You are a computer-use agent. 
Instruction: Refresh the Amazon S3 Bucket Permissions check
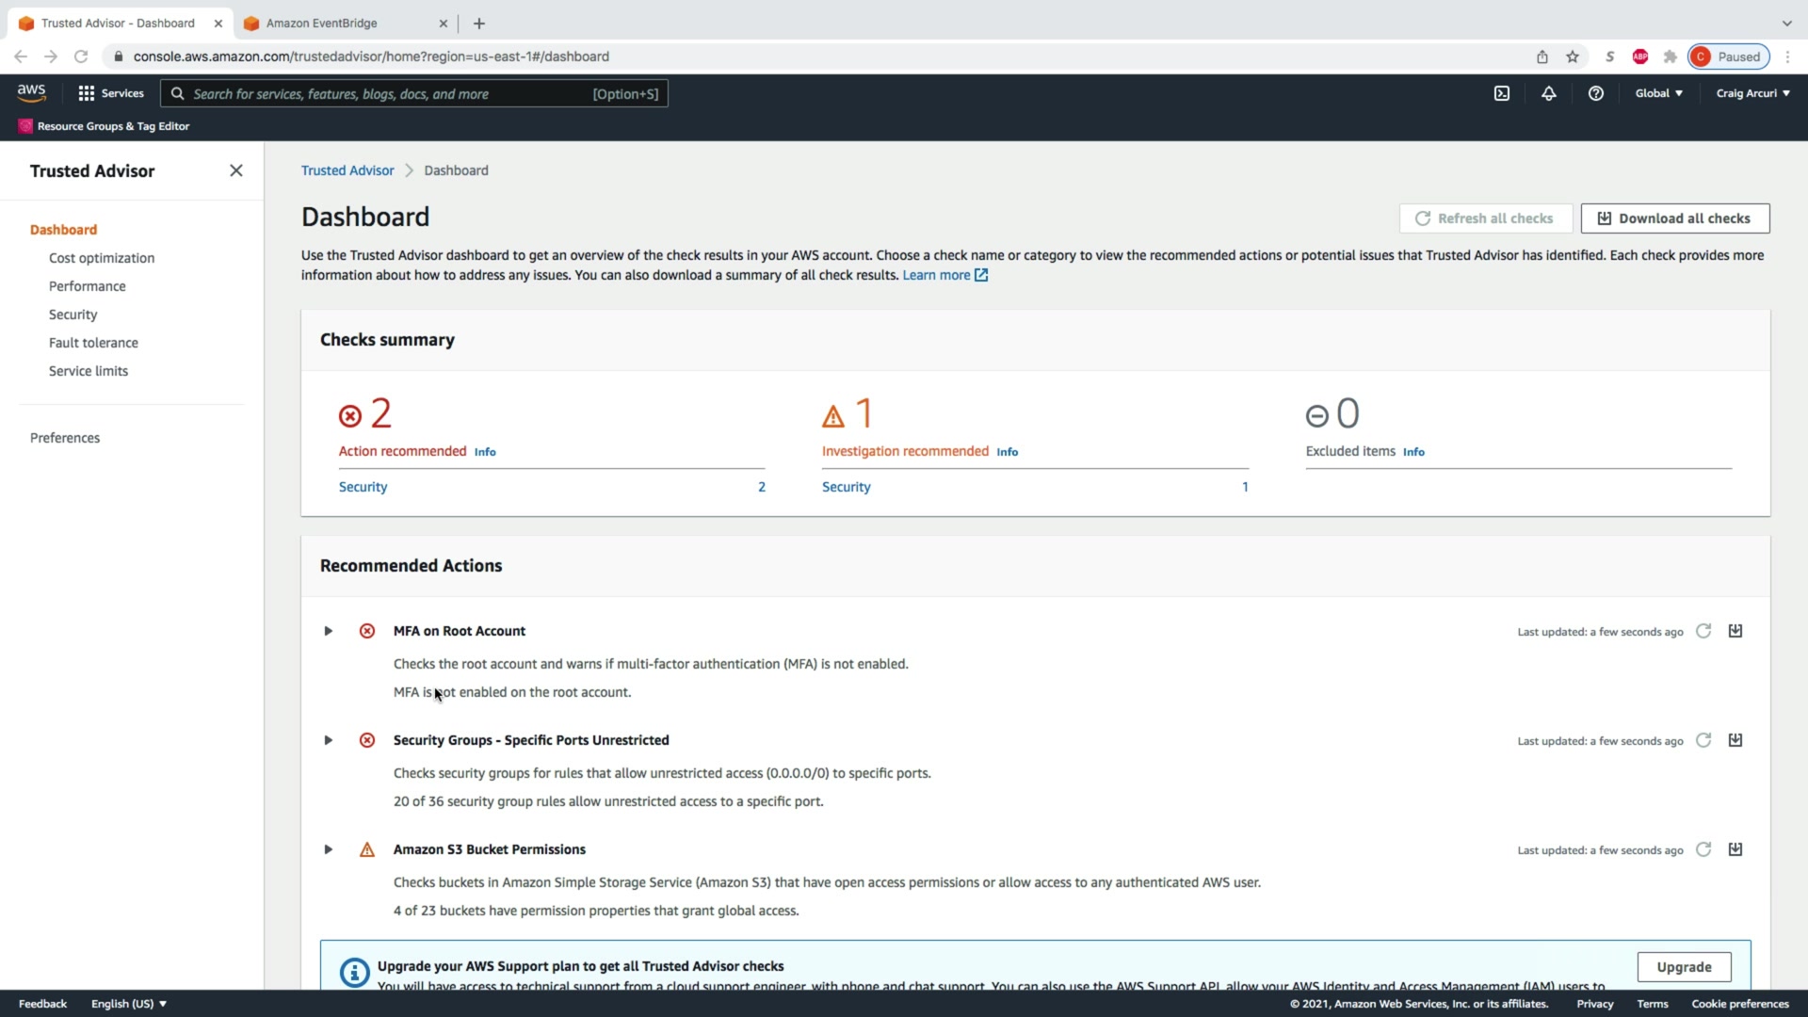[1703, 849]
